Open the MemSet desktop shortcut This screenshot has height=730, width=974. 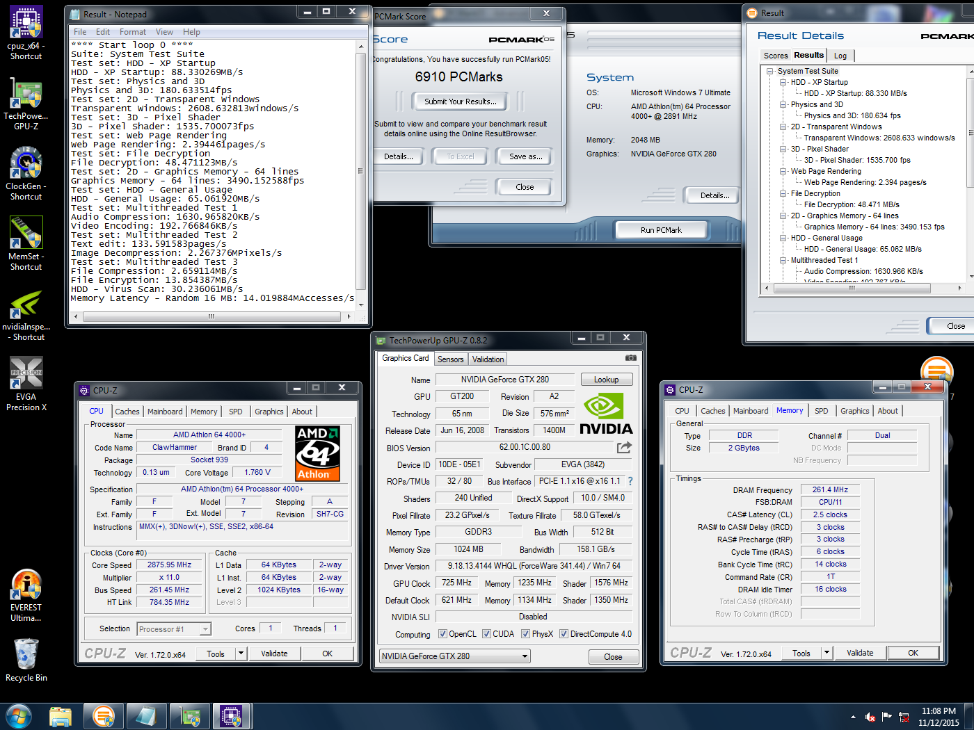click(x=26, y=243)
